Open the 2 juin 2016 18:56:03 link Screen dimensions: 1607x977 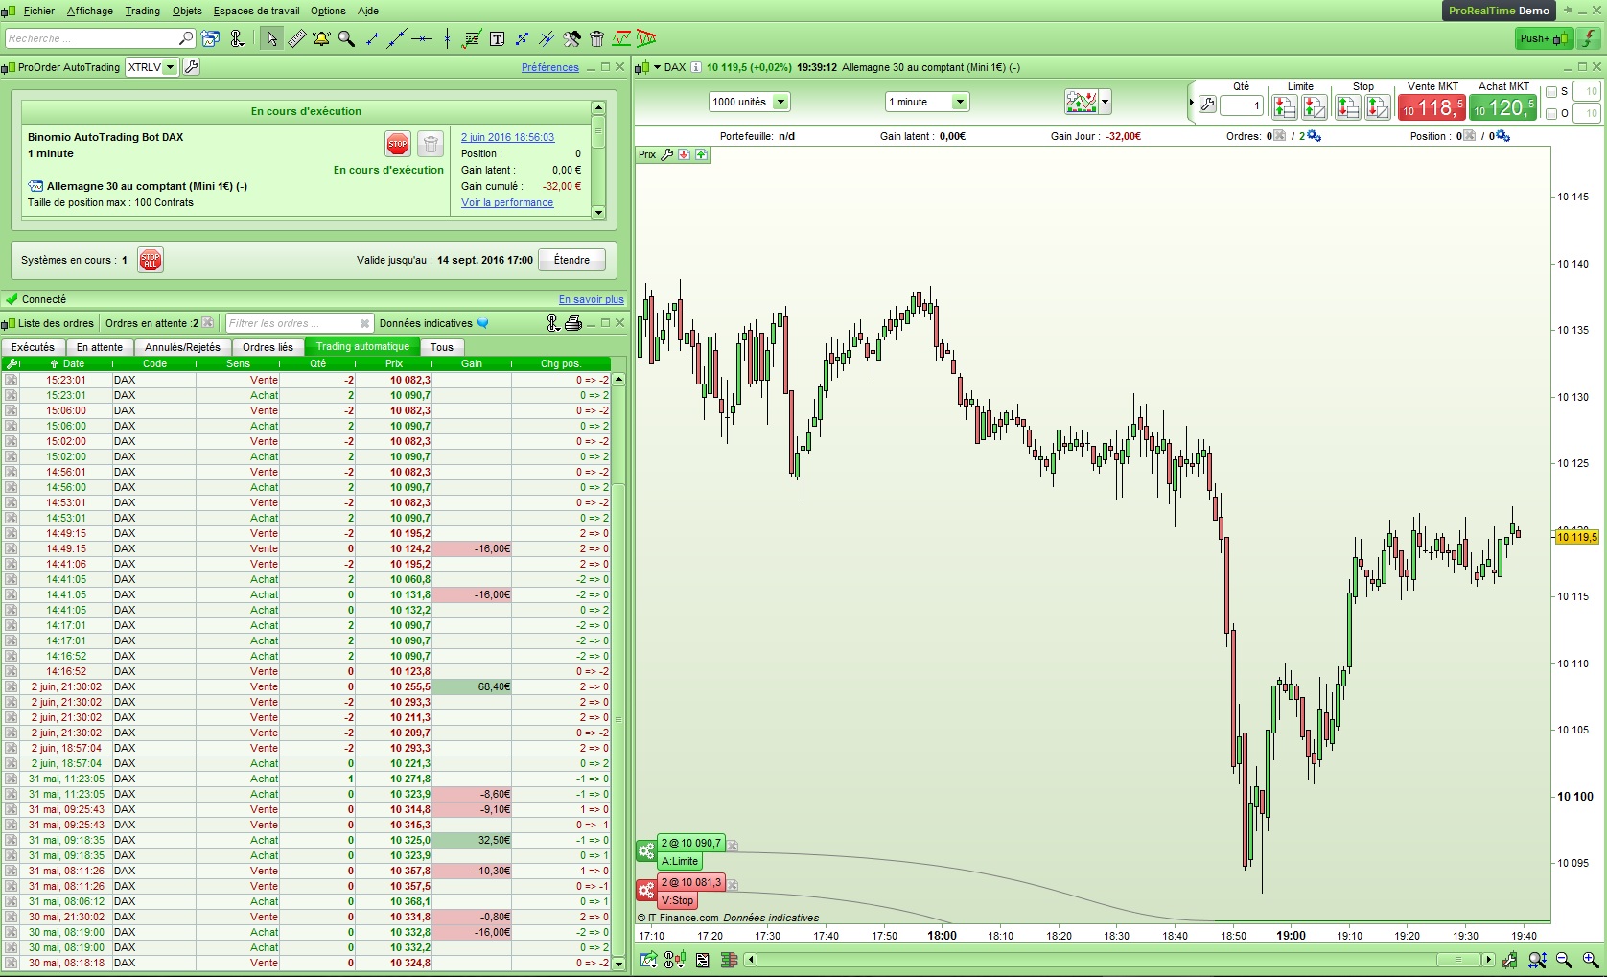click(507, 137)
